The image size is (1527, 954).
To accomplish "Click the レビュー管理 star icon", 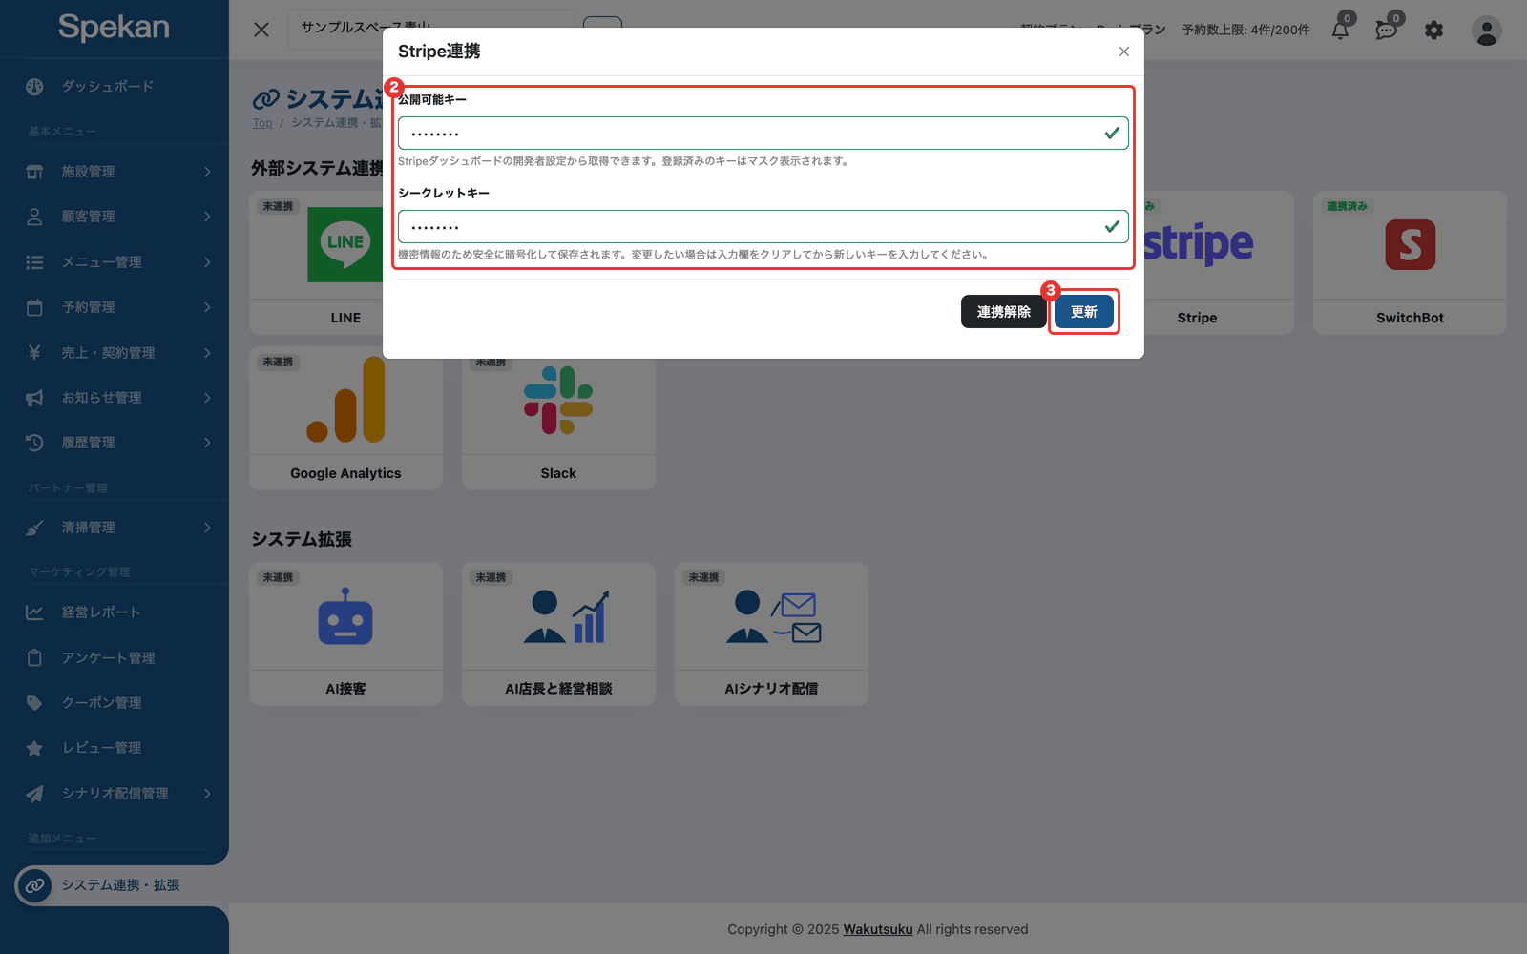I will 34,748.
